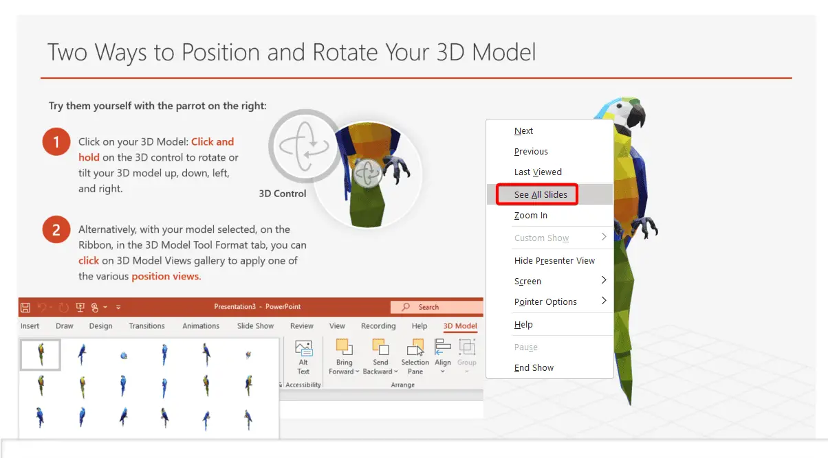Switch to the Recording tab
Image resolution: width=828 pixels, height=458 pixels.
[x=378, y=326]
